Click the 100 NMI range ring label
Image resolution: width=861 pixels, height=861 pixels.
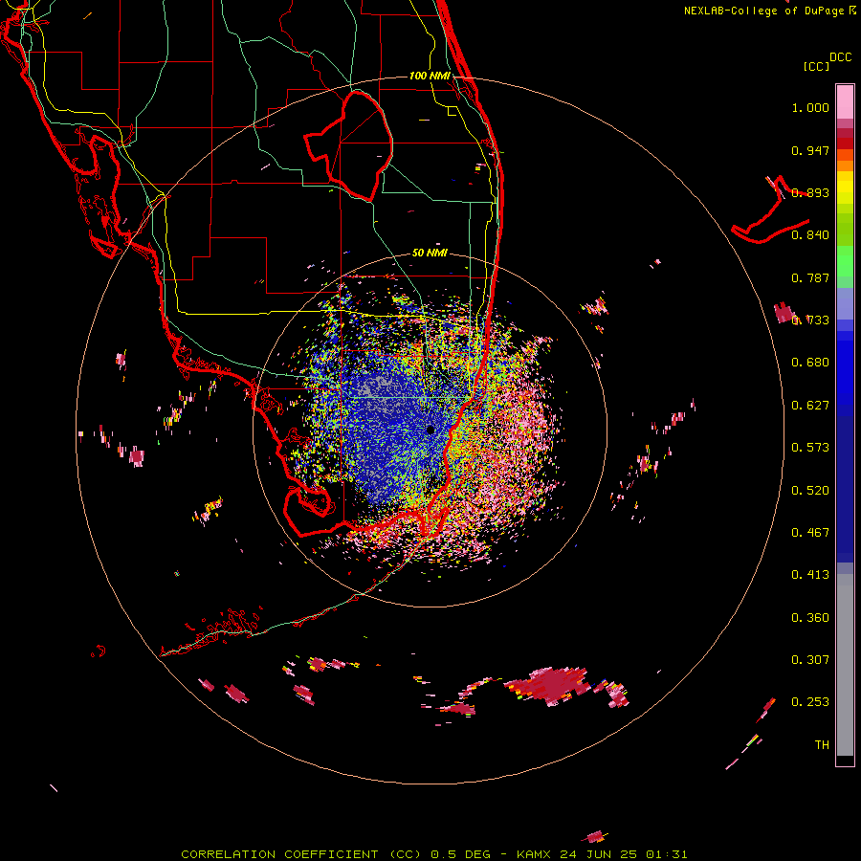tap(430, 76)
